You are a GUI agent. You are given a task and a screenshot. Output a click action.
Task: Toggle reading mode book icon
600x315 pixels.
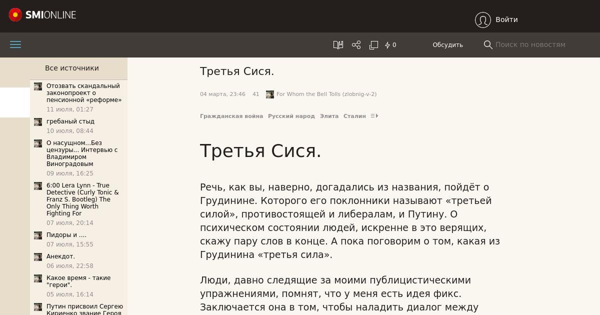click(338, 45)
